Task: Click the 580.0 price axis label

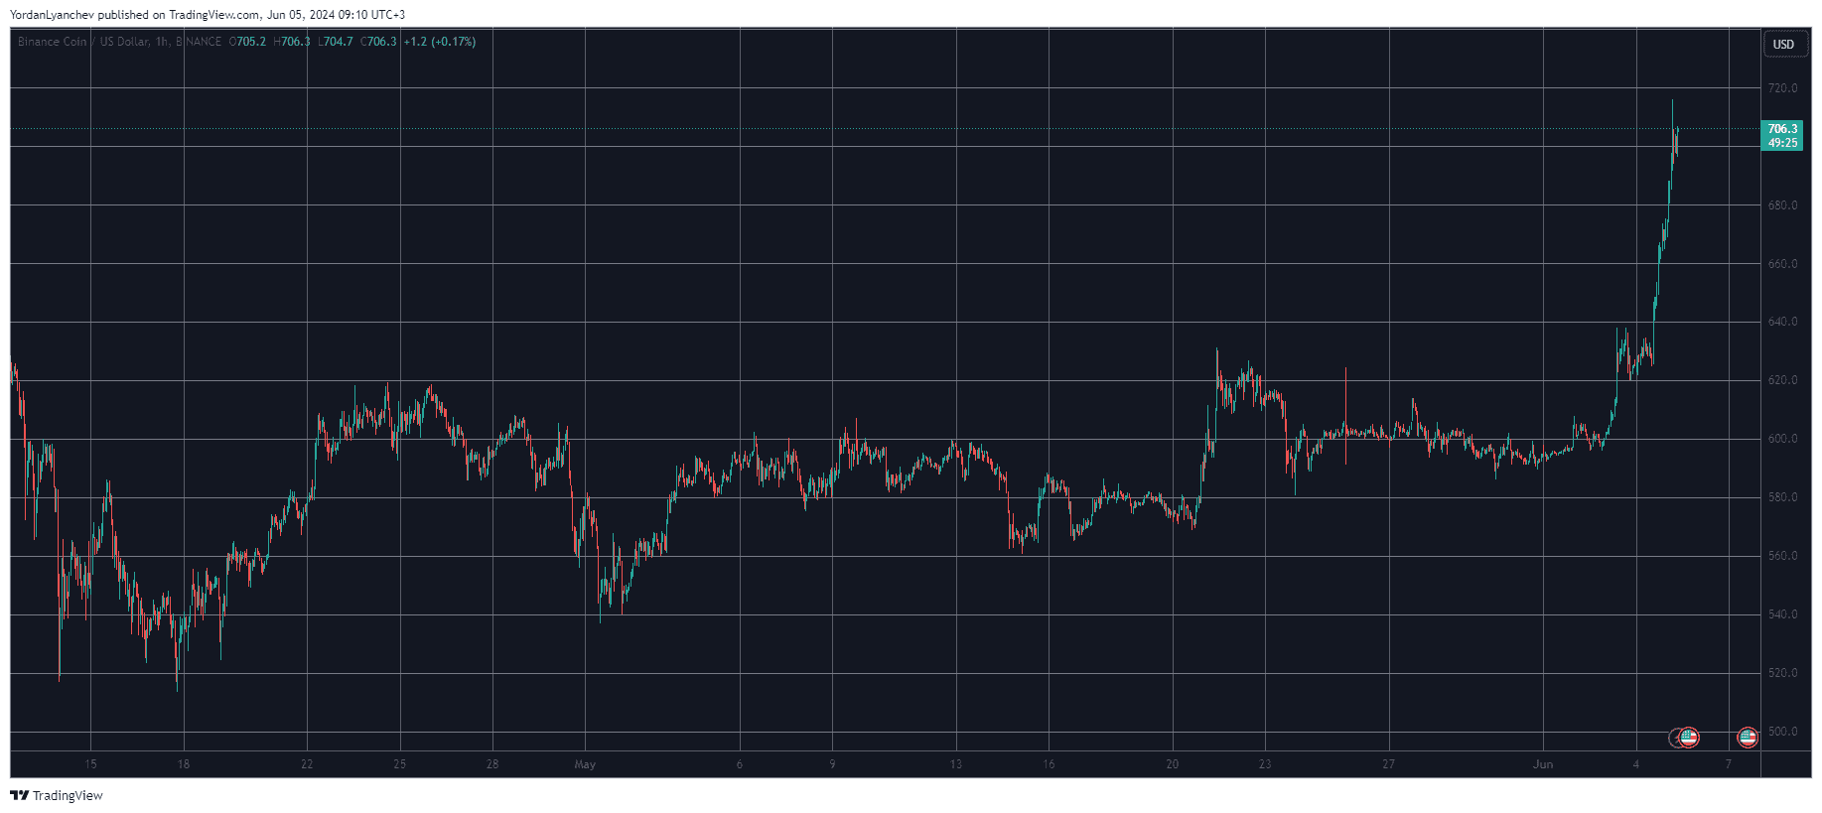Action: [1782, 497]
